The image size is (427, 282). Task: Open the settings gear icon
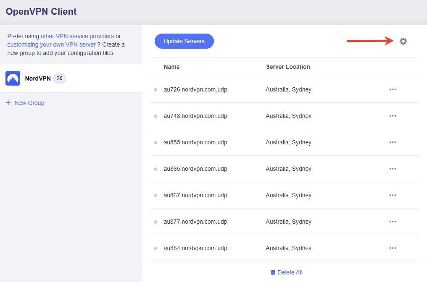click(x=403, y=41)
